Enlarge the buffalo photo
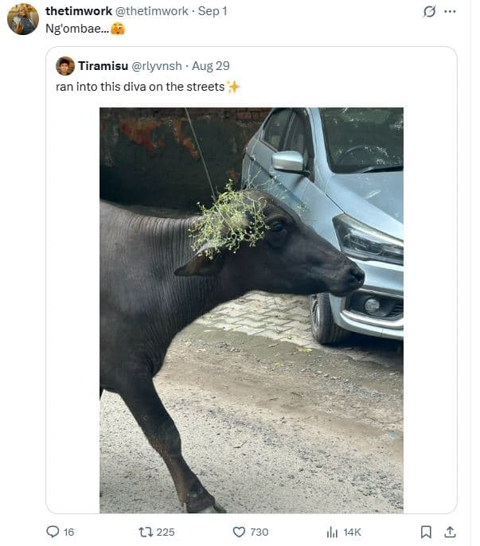The image size is (480, 546). (251, 310)
